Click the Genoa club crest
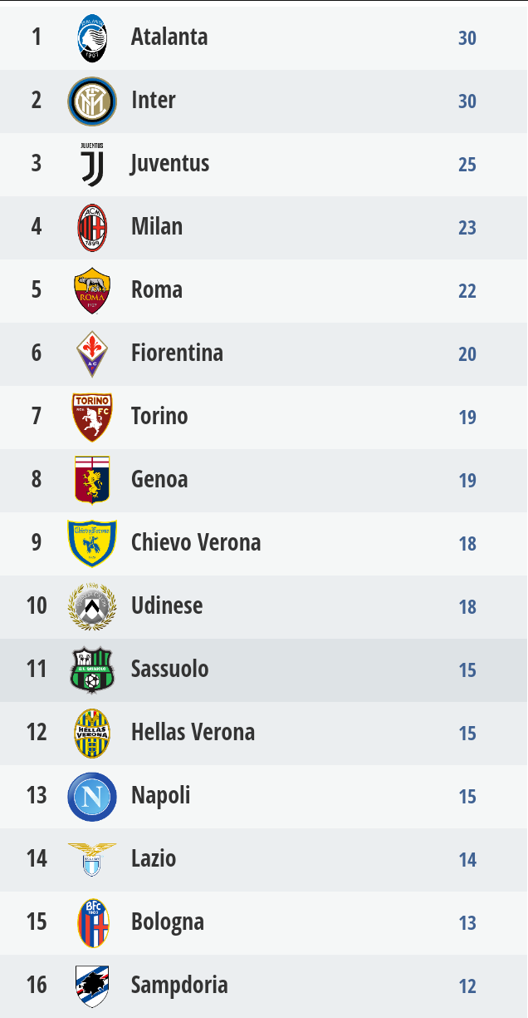The width and height of the screenshot is (528, 1018). coord(92,480)
